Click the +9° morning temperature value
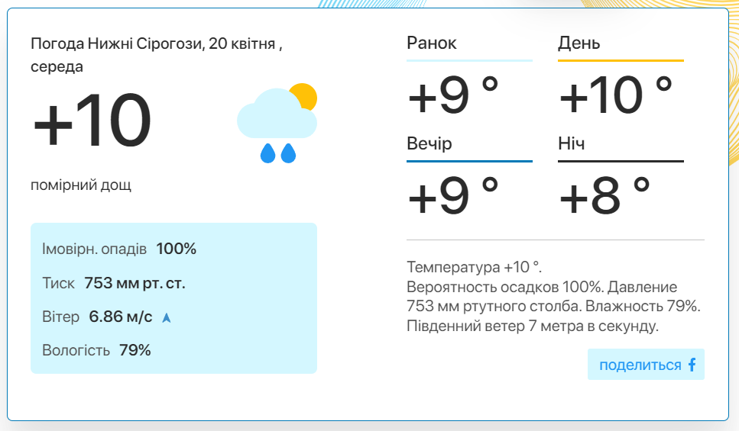The height and width of the screenshot is (431, 739). [453, 95]
